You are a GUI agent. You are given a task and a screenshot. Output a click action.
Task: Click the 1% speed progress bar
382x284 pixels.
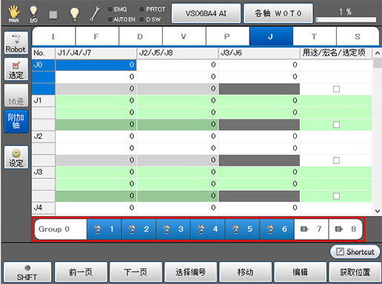[x=346, y=19]
